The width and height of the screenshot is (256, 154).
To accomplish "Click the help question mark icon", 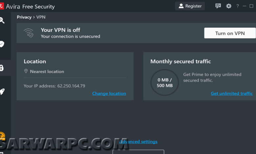I will click(238, 6).
